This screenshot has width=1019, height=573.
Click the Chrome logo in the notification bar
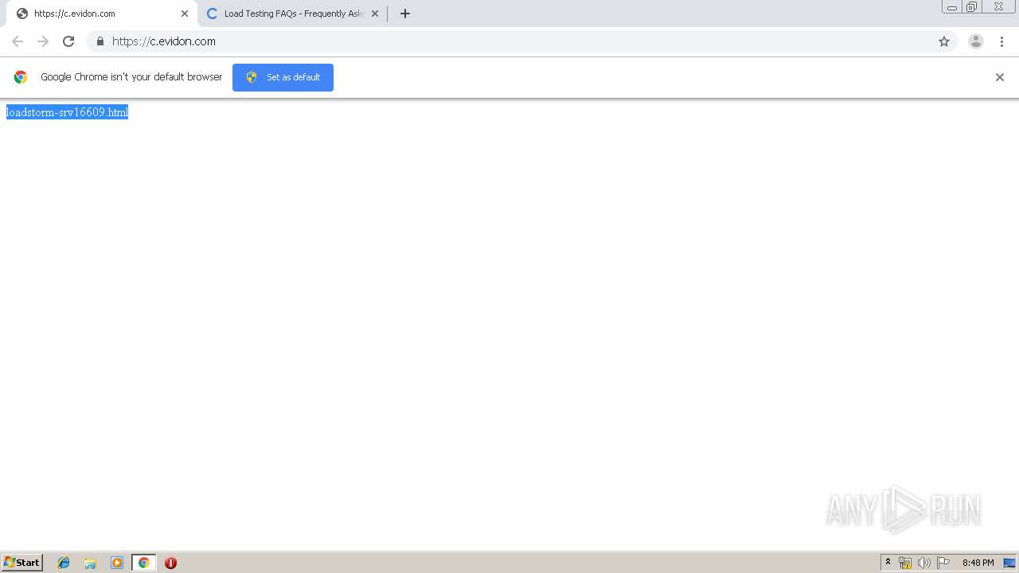[21, 77]
